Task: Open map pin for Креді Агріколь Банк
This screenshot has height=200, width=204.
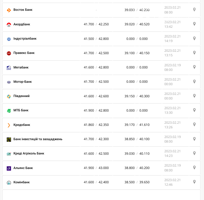Action: pyautogui.click(x=194, y=153)
